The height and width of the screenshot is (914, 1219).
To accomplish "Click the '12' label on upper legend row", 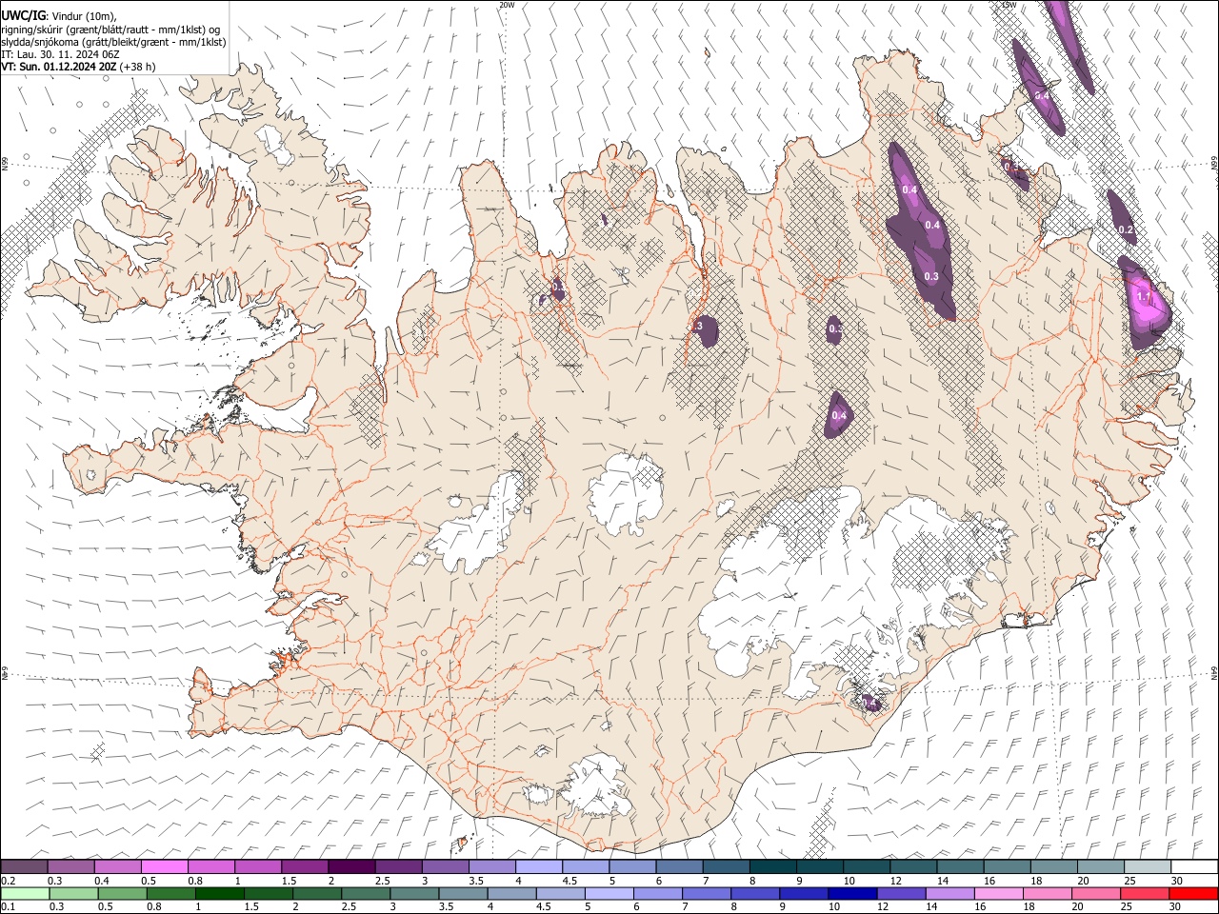I will tap(896, 881).
